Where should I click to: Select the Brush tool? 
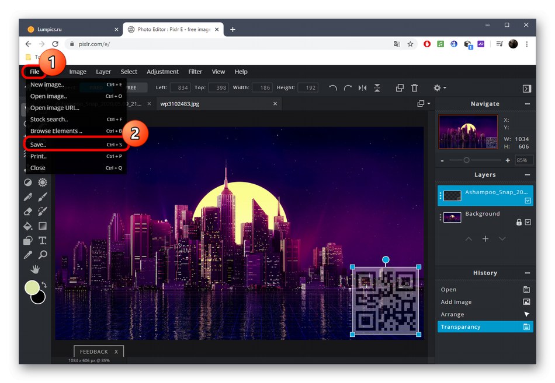pos(43,197)
